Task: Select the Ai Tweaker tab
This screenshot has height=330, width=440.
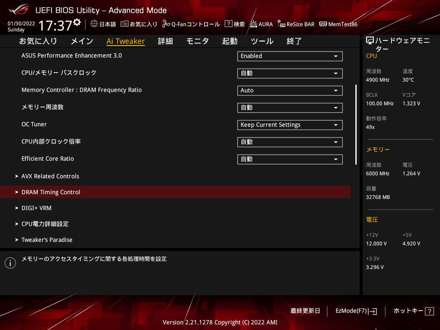Action: point(126,41)
